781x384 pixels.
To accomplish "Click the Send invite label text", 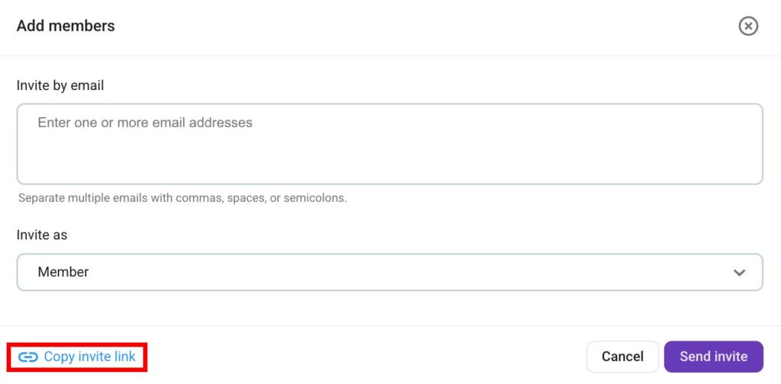I will click(713, 357).
